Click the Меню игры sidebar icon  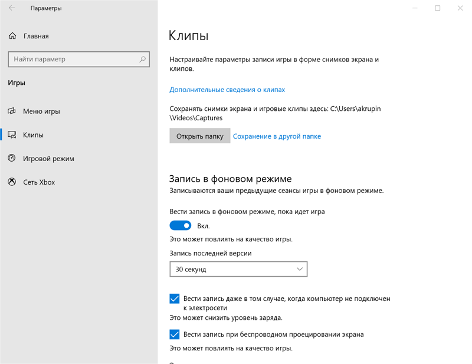pyautogui.click(x=12, y=112)
